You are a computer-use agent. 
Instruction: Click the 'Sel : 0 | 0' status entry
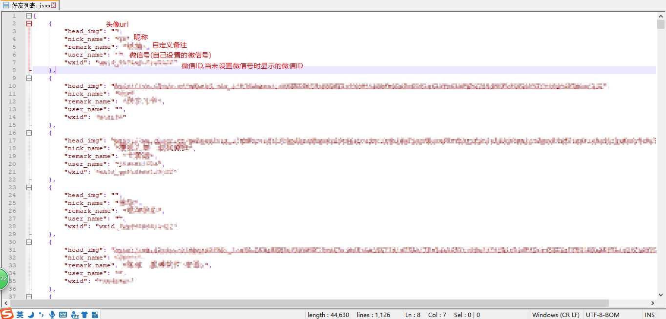(x=467, y=315)
